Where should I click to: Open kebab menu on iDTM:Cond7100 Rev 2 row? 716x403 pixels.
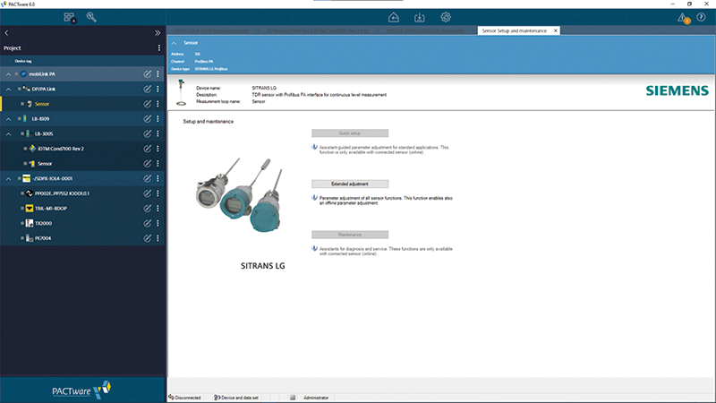pyautogui.click(x=158, y=149)
